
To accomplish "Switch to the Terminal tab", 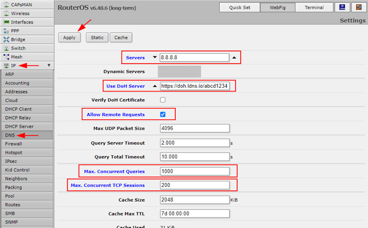I will click(x=315, y=7).
